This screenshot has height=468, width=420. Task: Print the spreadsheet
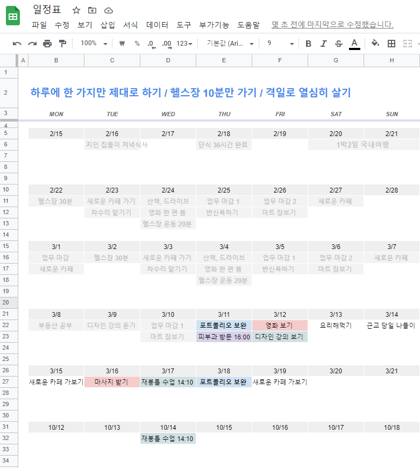tap(47, 44)
